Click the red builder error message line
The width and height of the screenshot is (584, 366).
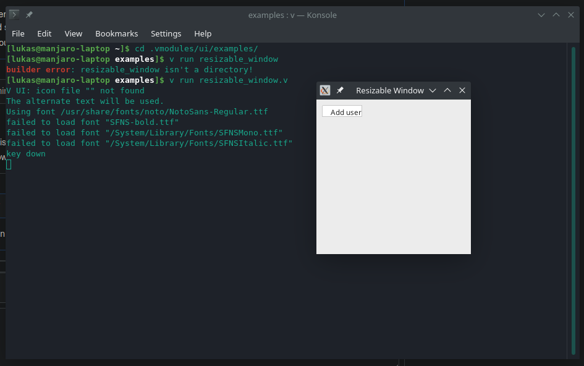coord(124,69)
